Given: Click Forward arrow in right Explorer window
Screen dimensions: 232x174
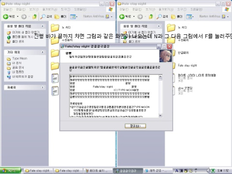Looking at the screenshot, I should pyautogui.click(x=140, y=16).
